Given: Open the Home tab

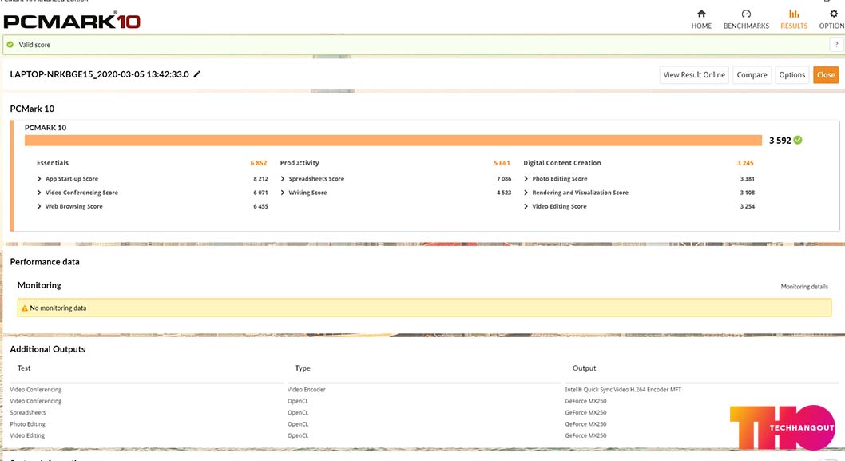Looking at the screenshot, I should coord(701,19).
